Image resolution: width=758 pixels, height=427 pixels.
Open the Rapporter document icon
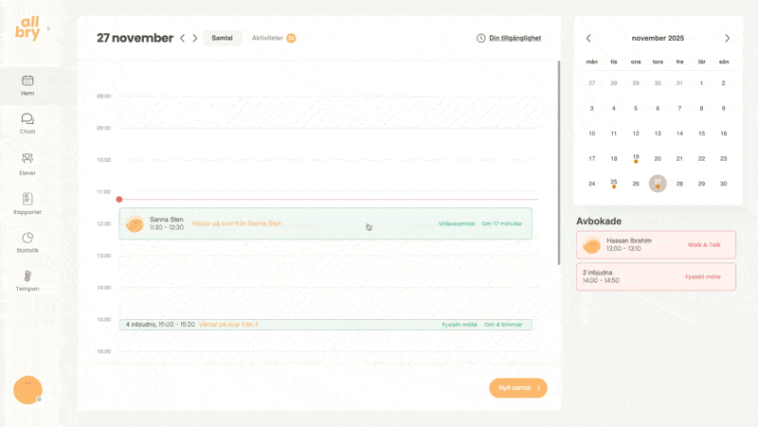tap(27, 199)
